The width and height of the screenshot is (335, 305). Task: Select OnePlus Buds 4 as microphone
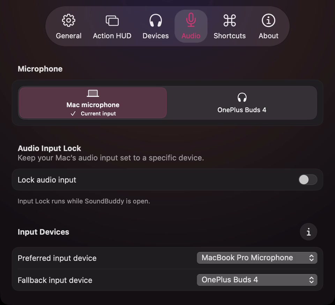(242, 102)
